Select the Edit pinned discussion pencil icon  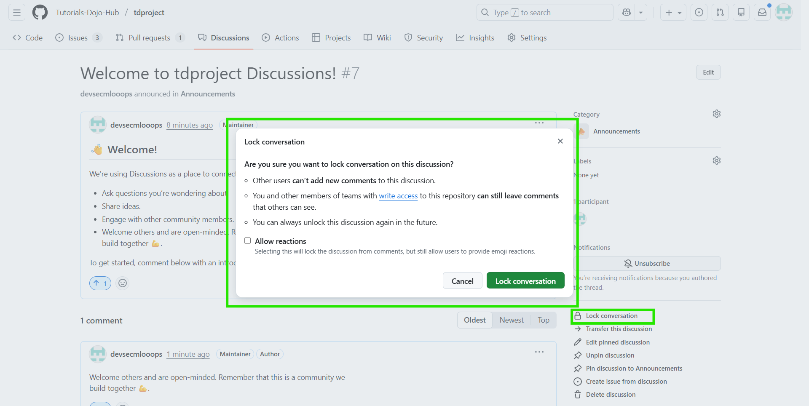pyautogui.click(x=578, y=342)
